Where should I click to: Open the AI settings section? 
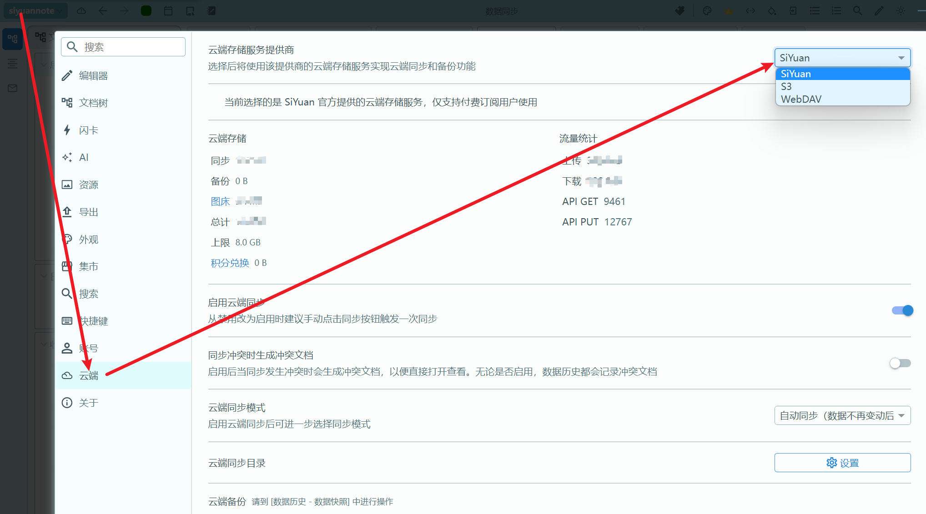pos(83,157)
